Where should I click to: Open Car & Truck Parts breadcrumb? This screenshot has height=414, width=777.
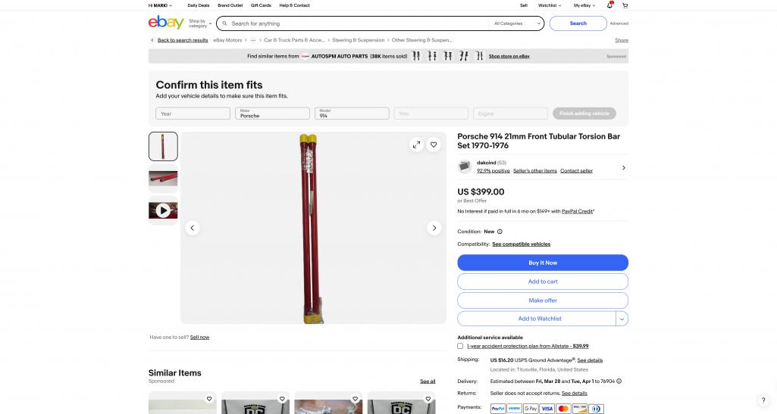[294, 40]
